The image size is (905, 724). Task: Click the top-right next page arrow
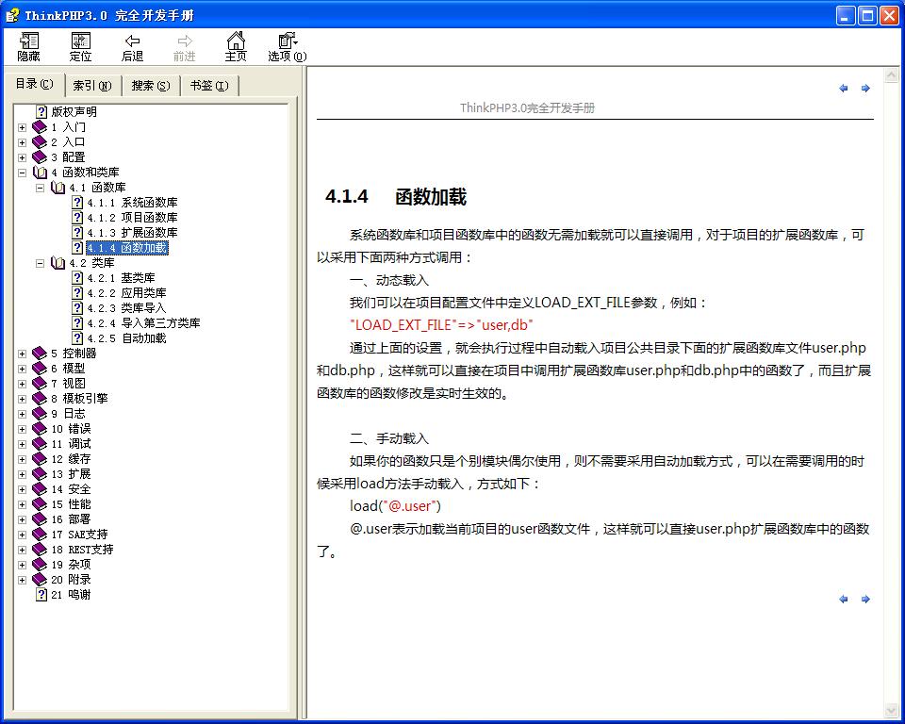coord(865,89)
